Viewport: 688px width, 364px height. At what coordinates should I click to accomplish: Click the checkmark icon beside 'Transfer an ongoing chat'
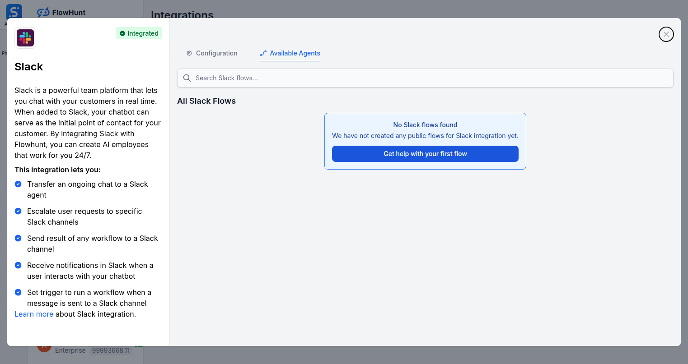18,184
